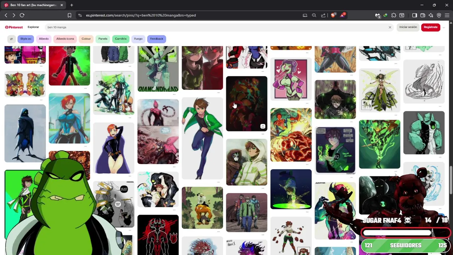The height and width of the screenshot is (255, 453).
Task: Open the two men walking on pink pin
Action: pyautogui.click(x=247, y=212)
